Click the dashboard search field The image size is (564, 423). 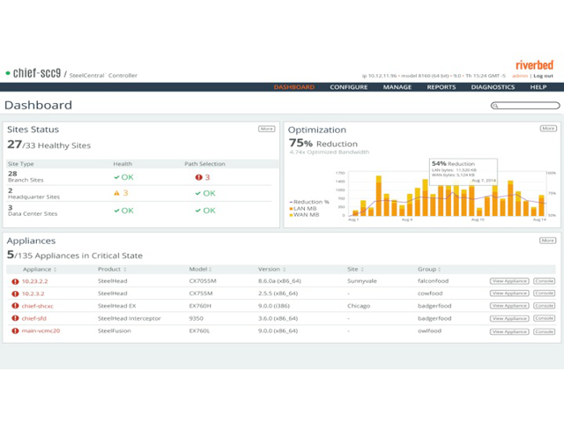[x=525, y=106]
